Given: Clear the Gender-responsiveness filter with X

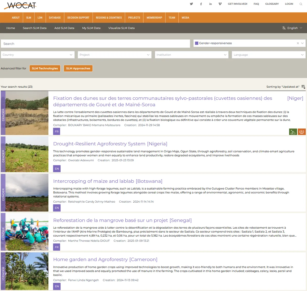Looking at the screenshot, I should tap(298, 43).
